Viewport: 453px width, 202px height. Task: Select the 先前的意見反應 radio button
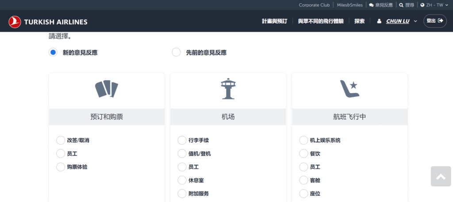(176, 52)
